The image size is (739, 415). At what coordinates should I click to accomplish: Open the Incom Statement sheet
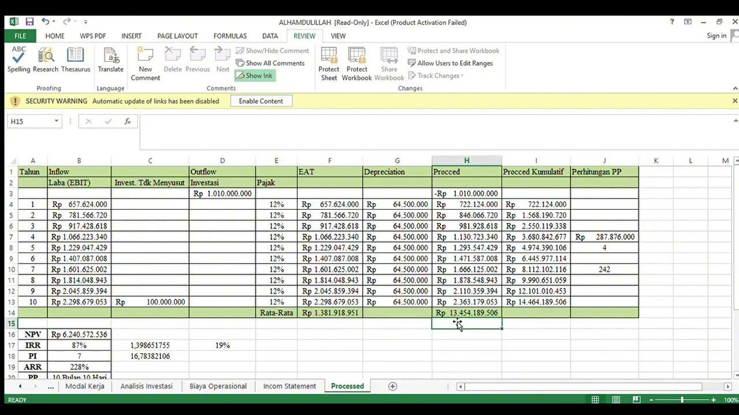pyautogui.click(x=289, y=386)
